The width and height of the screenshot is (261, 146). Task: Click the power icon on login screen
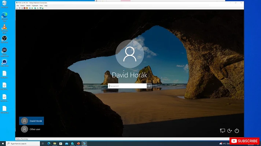(x=237, y=131)
